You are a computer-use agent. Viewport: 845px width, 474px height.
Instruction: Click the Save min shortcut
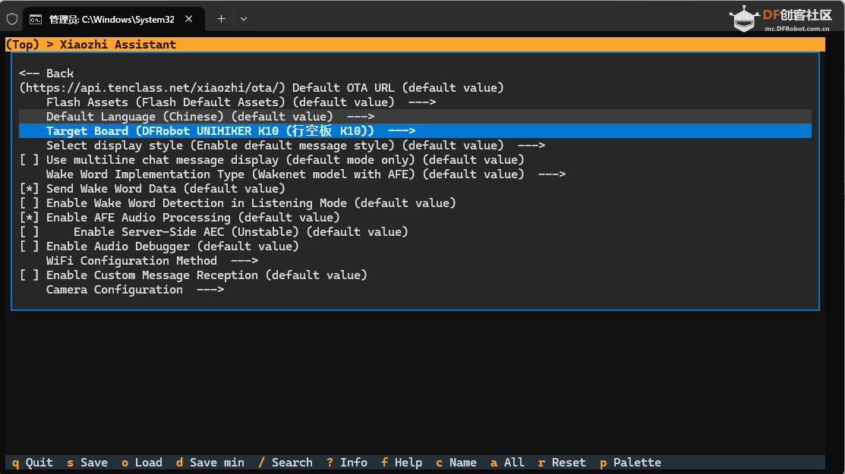210,463
